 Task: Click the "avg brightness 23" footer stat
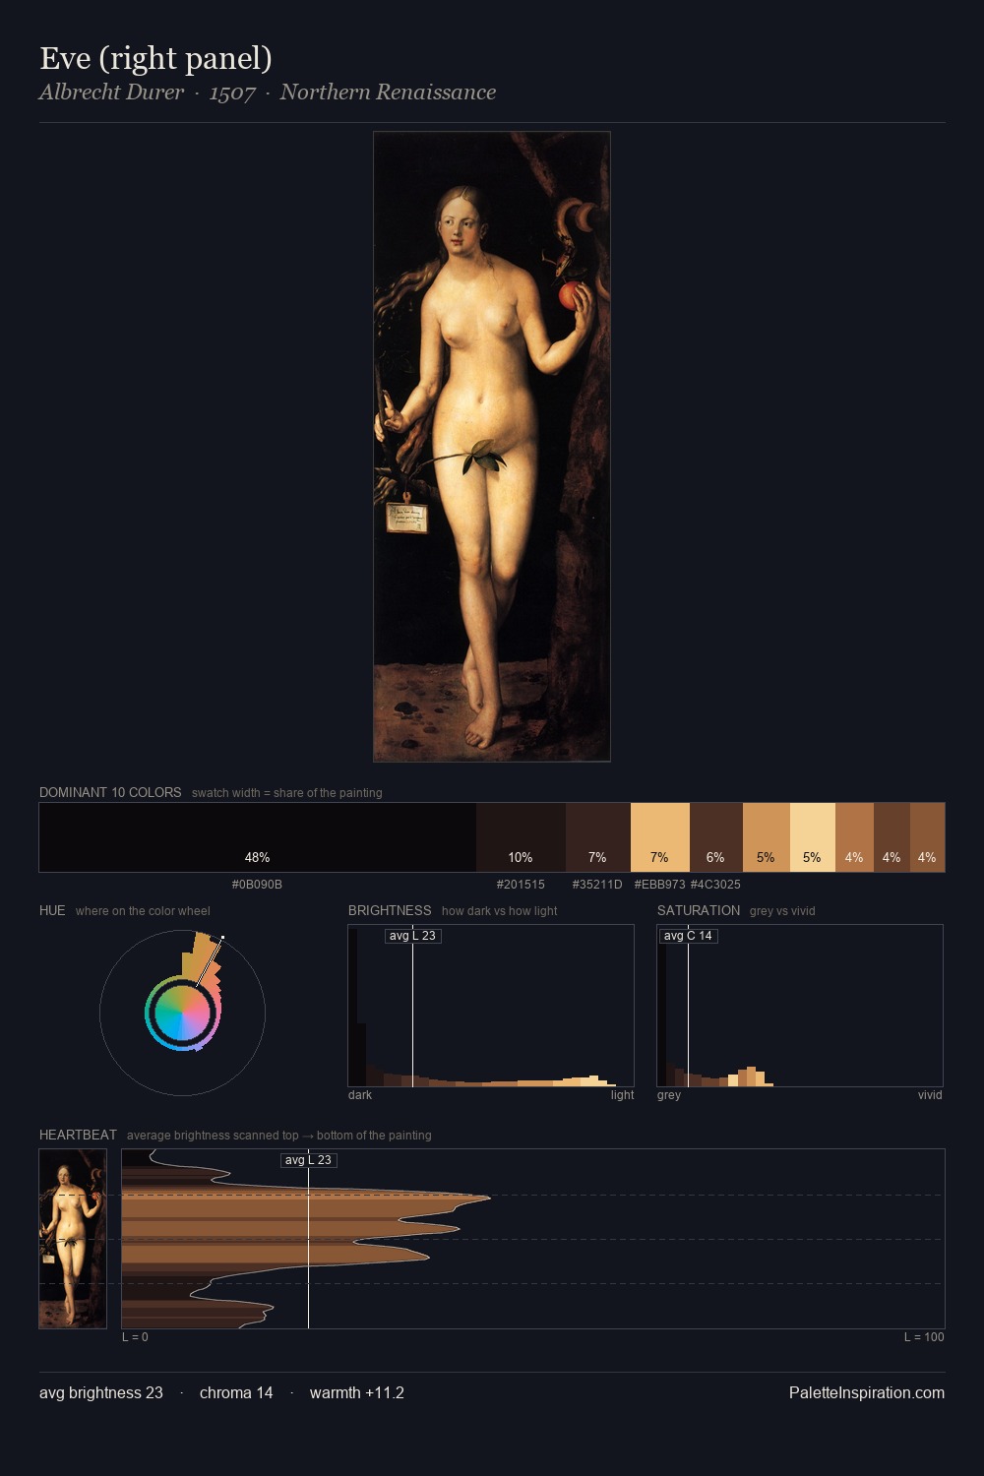tap(101, 1392)
